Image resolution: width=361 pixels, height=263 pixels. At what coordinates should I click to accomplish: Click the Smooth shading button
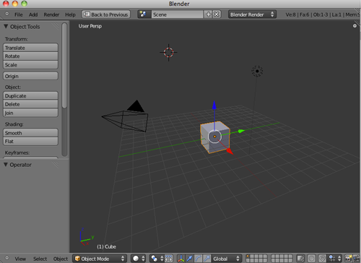(30, 133)
